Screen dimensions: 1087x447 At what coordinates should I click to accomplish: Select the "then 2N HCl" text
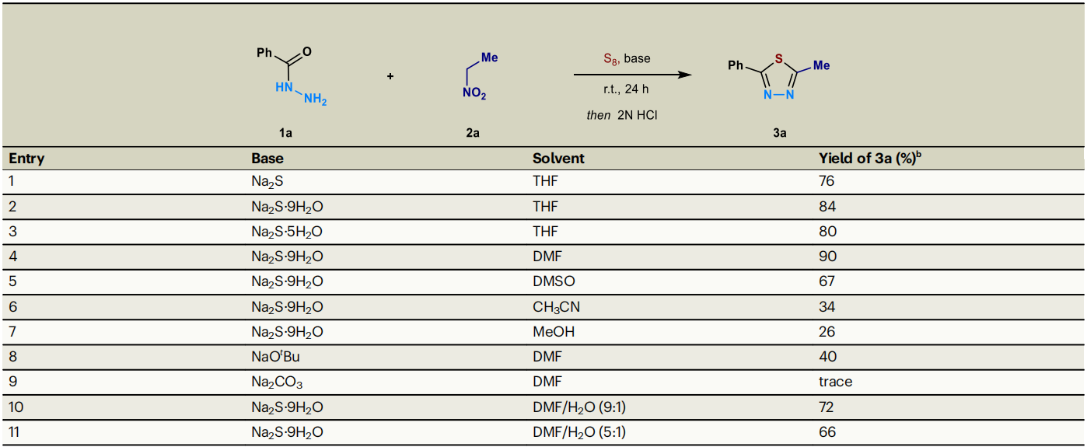pos(626,116)
